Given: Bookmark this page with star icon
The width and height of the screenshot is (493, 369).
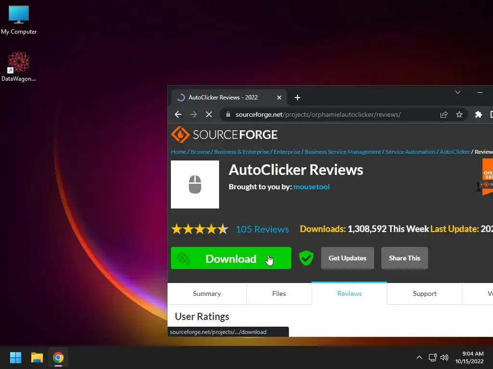Looking at the screenshot, I should pos(459,114).
